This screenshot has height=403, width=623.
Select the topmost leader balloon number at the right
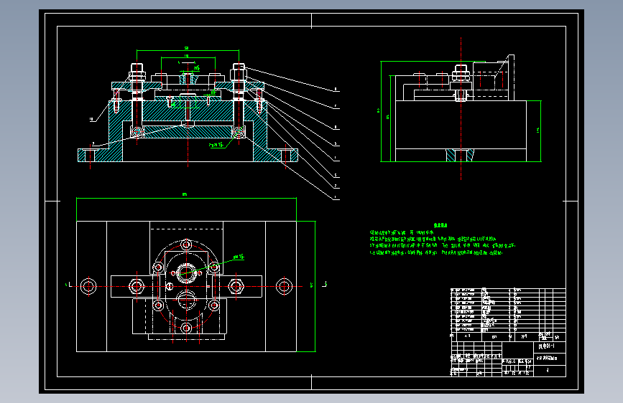[x=336, y=90]
